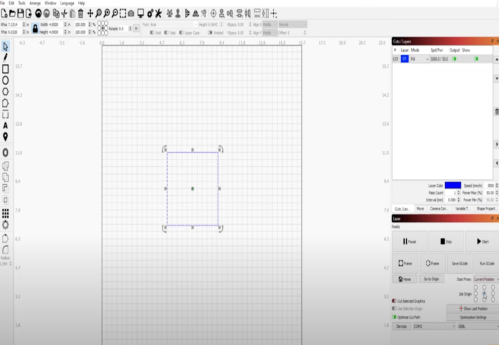Open the COM3 port dropdown

coord(432,326)
